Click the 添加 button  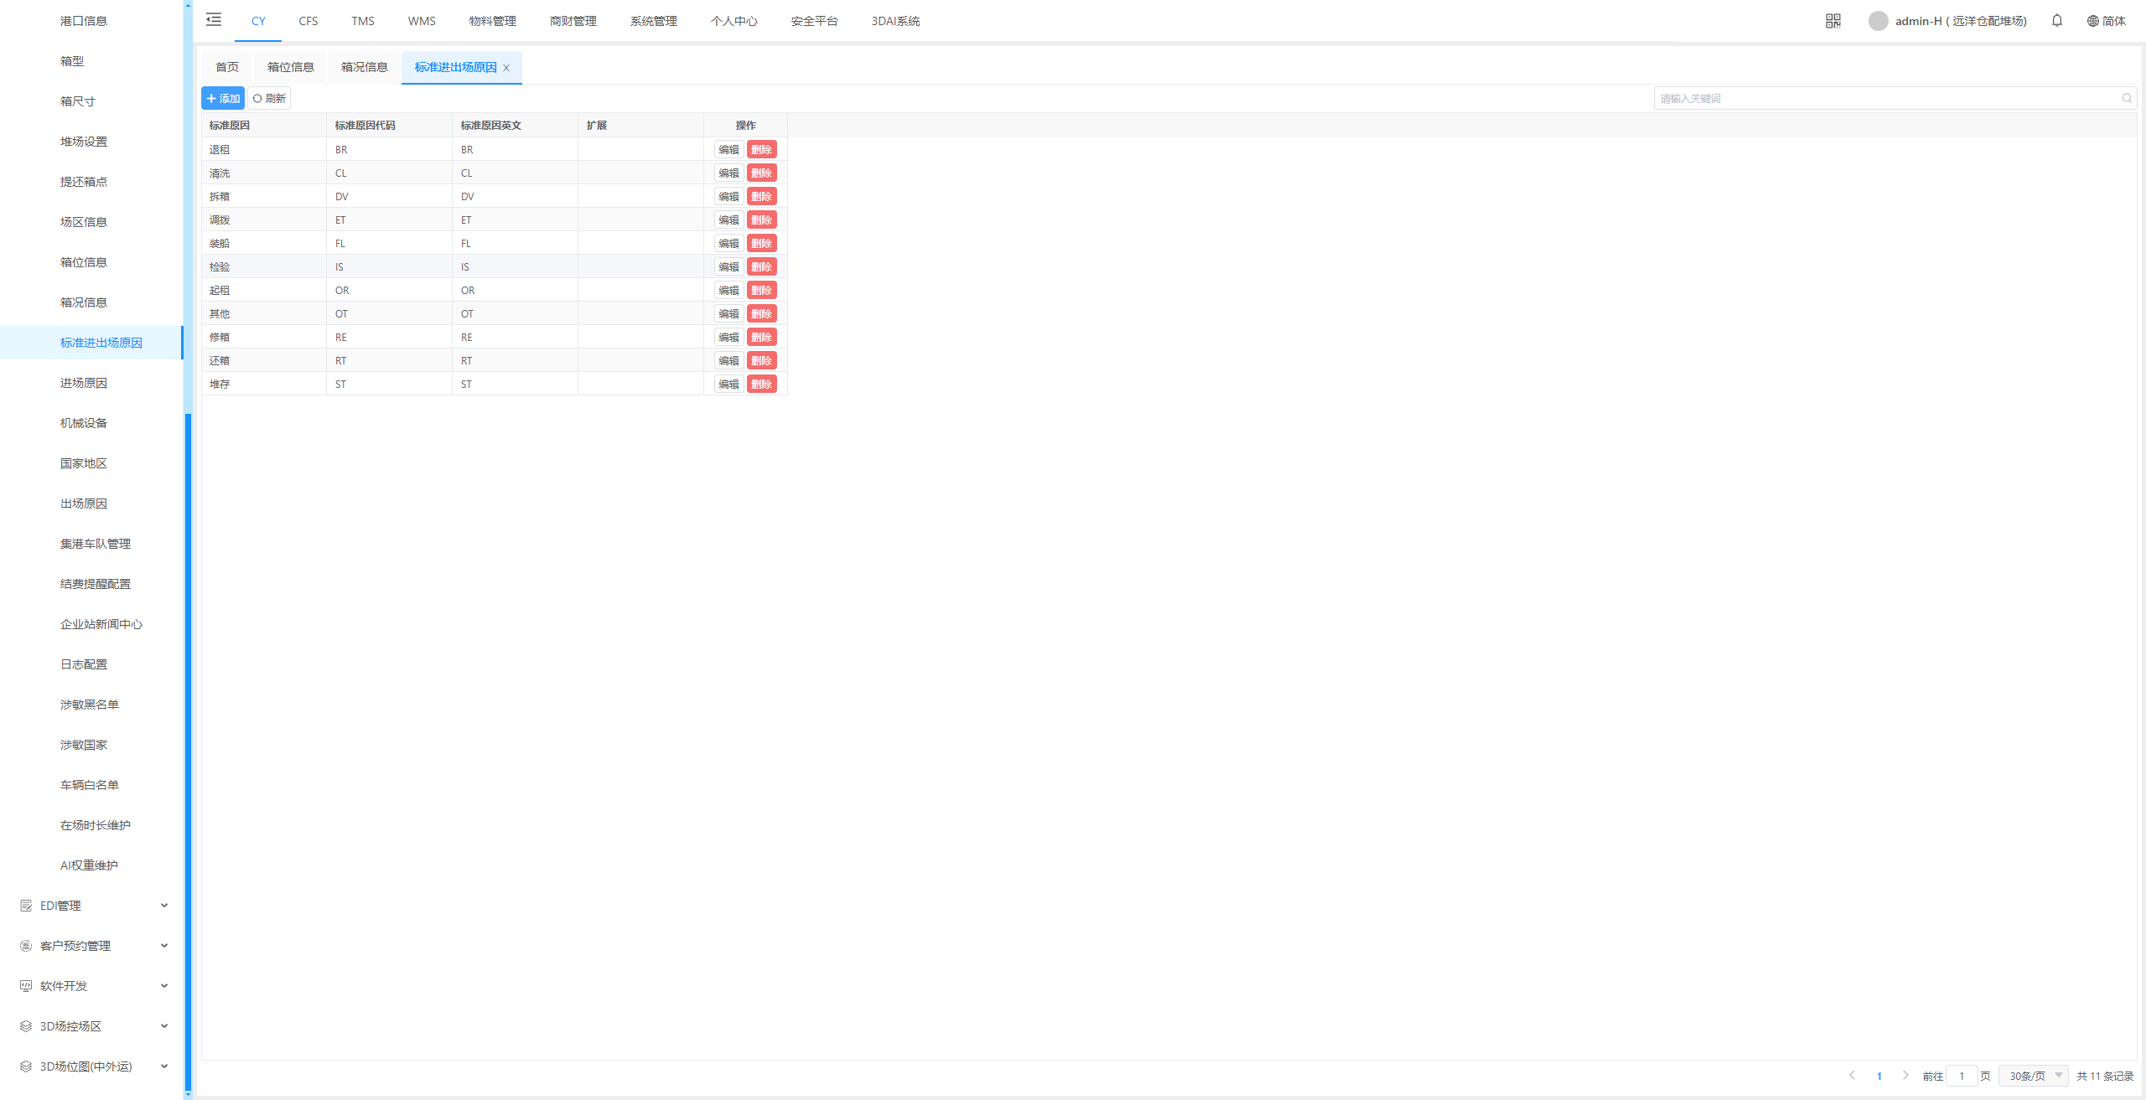click(223, 99)
